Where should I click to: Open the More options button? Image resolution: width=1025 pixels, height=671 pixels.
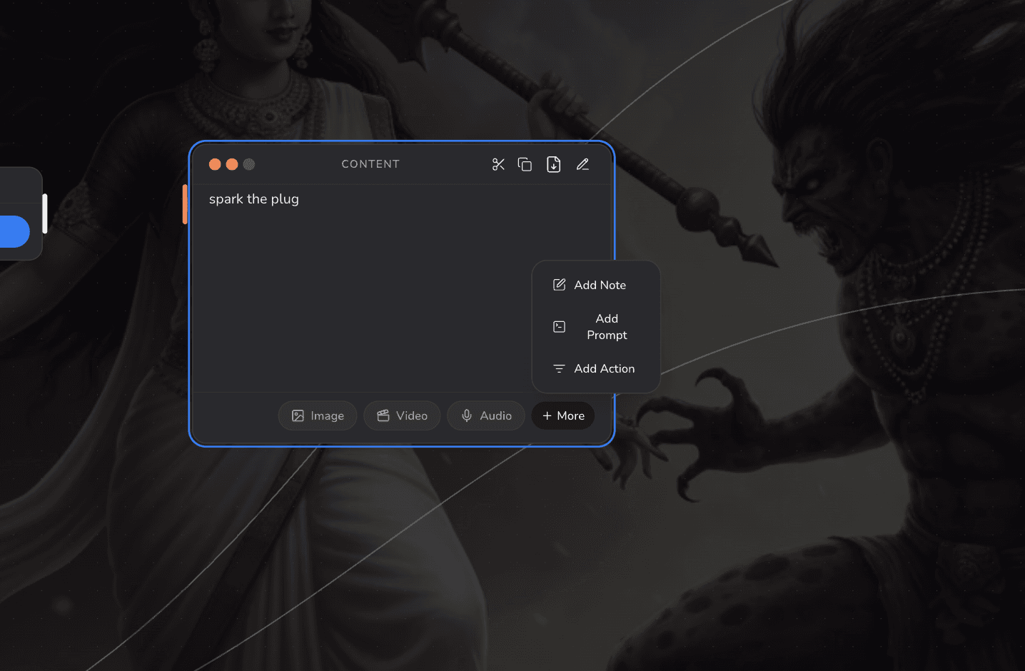[x=563, y=415]
